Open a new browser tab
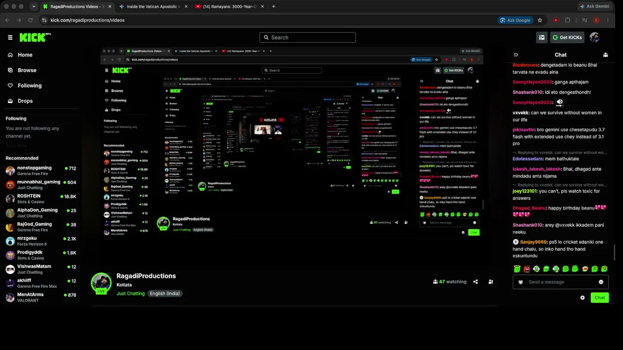This screenshot has height=350, width=623. pos(274,6)
